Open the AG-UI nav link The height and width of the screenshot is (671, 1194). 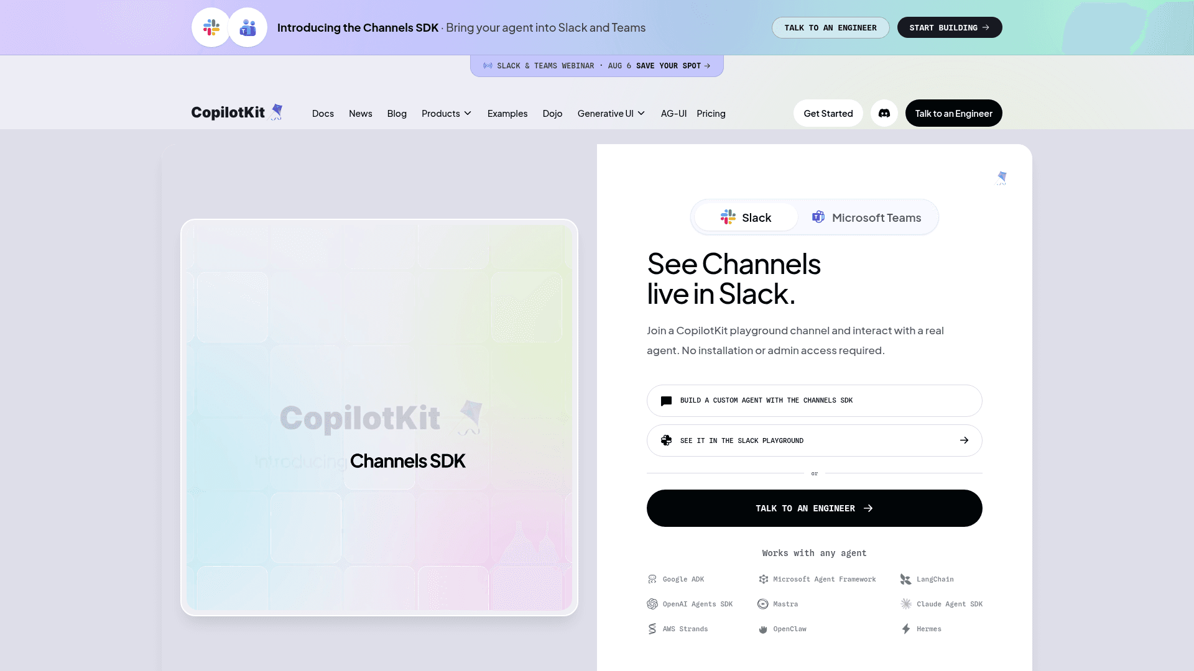coord(673,113)
